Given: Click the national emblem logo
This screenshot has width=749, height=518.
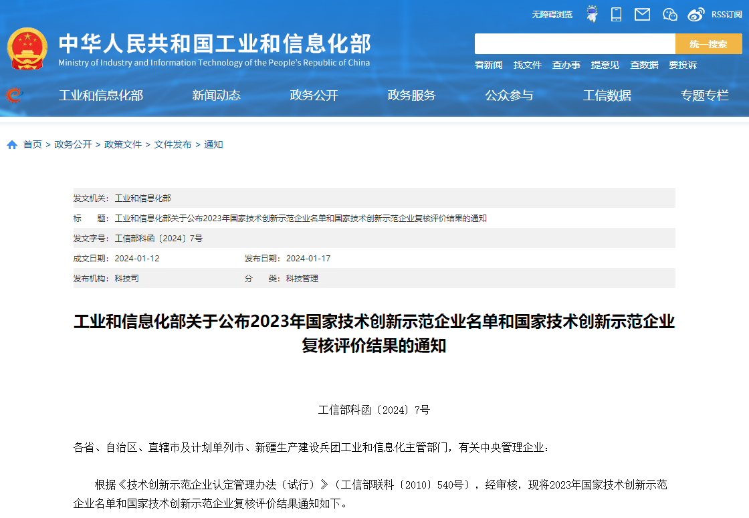Looking at the screenshot, I should (27, 49).
